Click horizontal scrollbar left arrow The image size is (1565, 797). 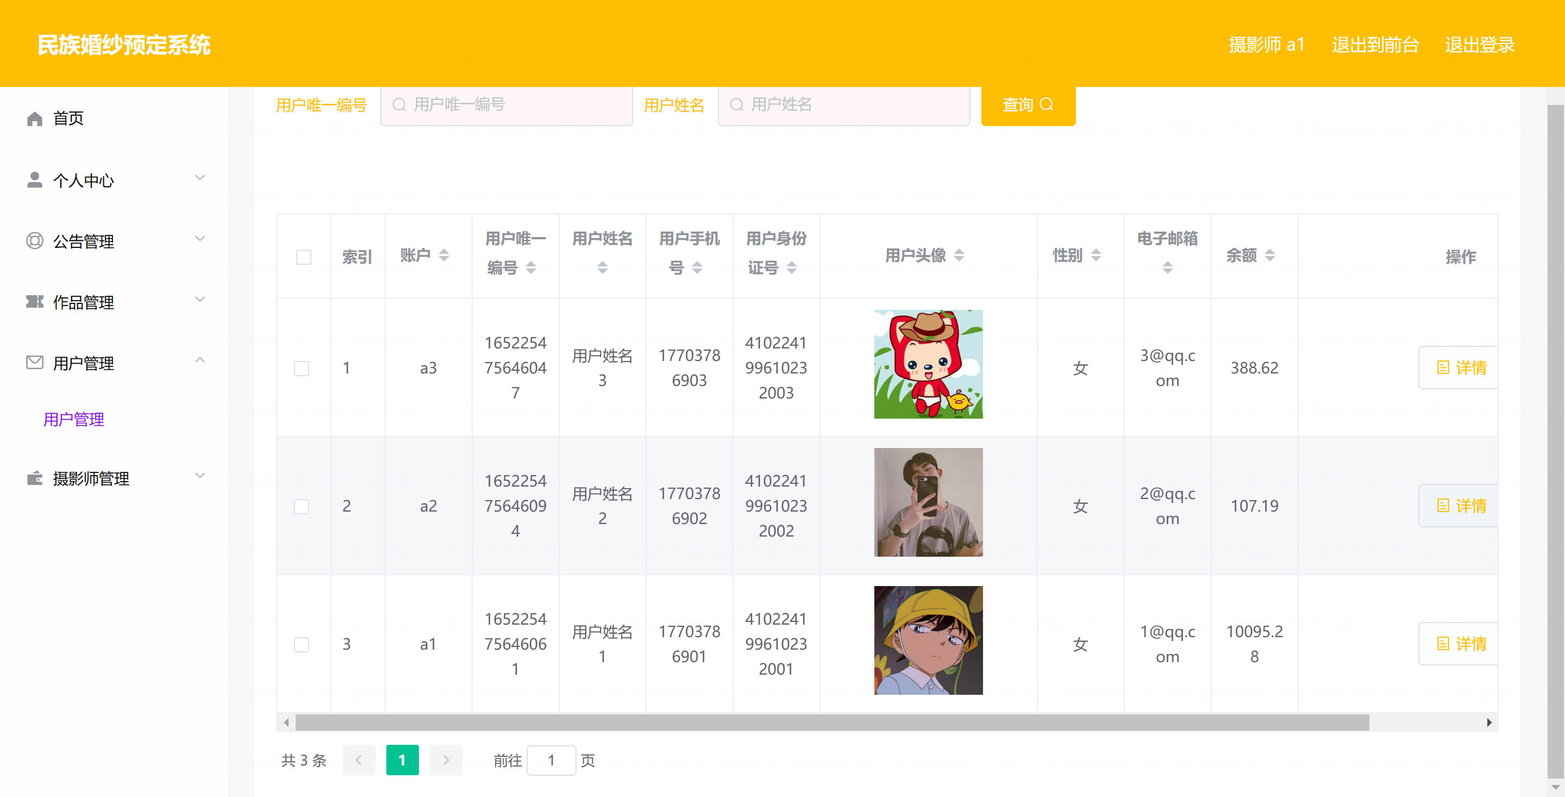pyautogui.click(x=286, y=722)
